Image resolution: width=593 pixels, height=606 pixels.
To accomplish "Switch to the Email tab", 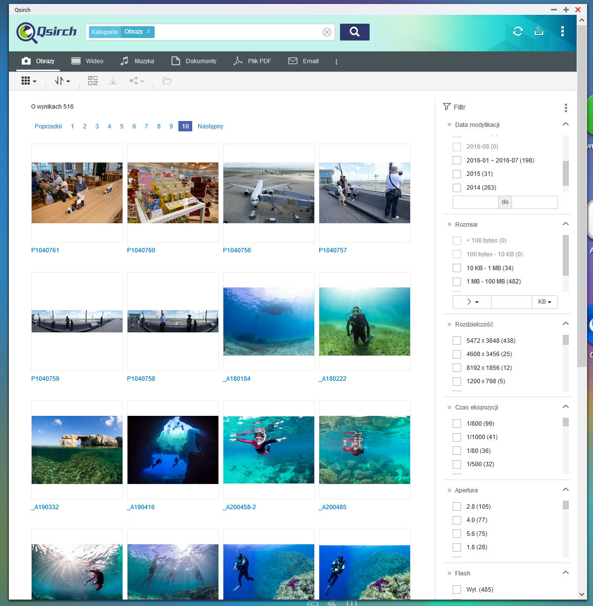I will pyautogui.click(x=304, y=61).
